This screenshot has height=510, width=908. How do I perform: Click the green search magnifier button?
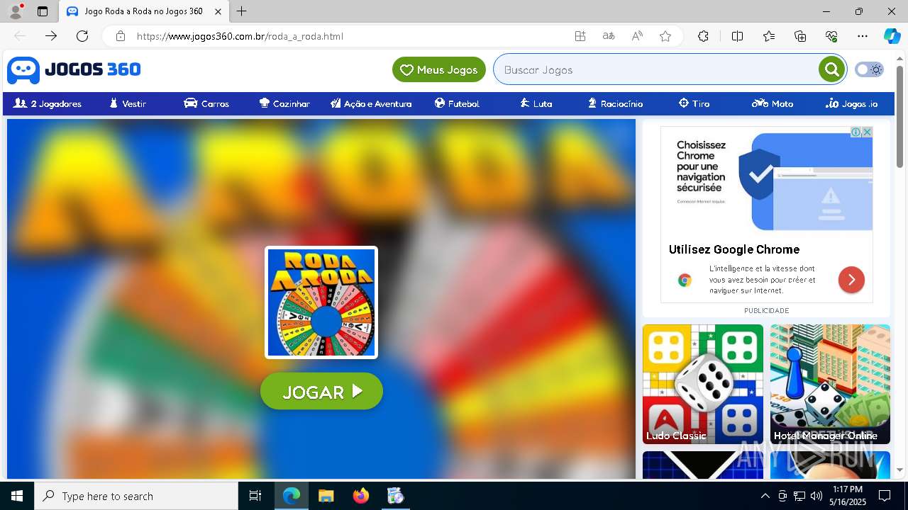[x=831, y=69]
